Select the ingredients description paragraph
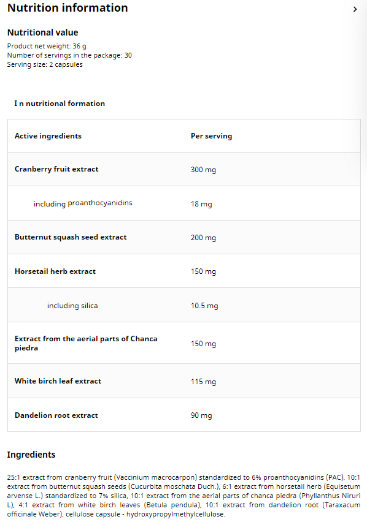The height and width of the screenshot is (522, 367). [x=183, y=495]
